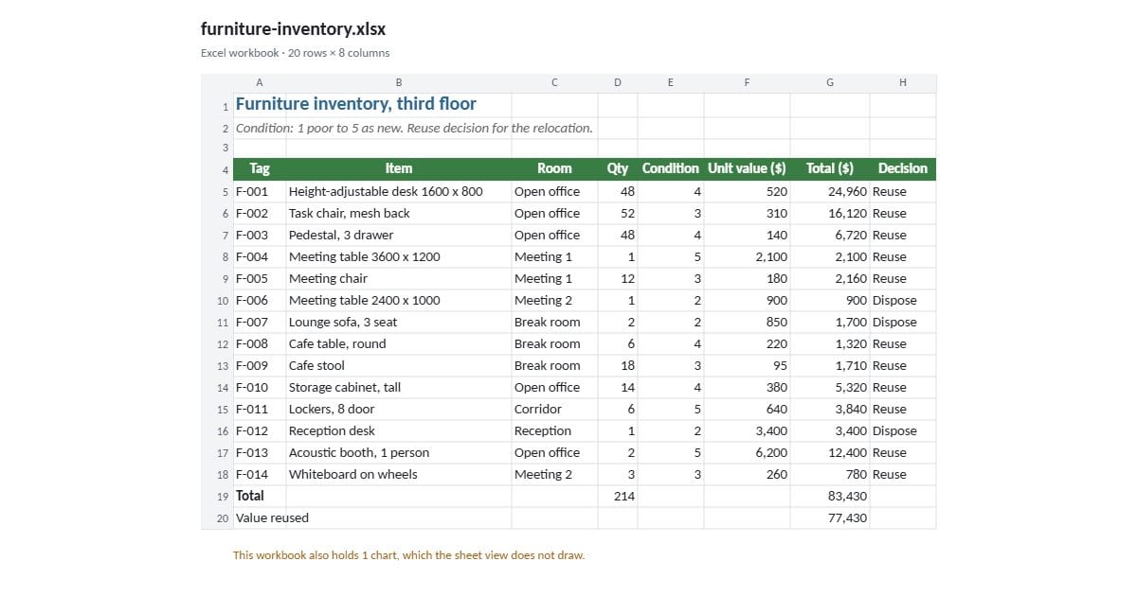Select column header F
Screen dimensions: 1137x596
(747, 83)
